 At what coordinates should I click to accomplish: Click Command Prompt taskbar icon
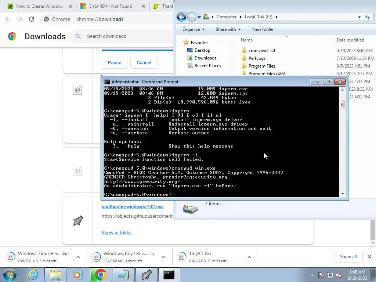(x=169, y=275)
